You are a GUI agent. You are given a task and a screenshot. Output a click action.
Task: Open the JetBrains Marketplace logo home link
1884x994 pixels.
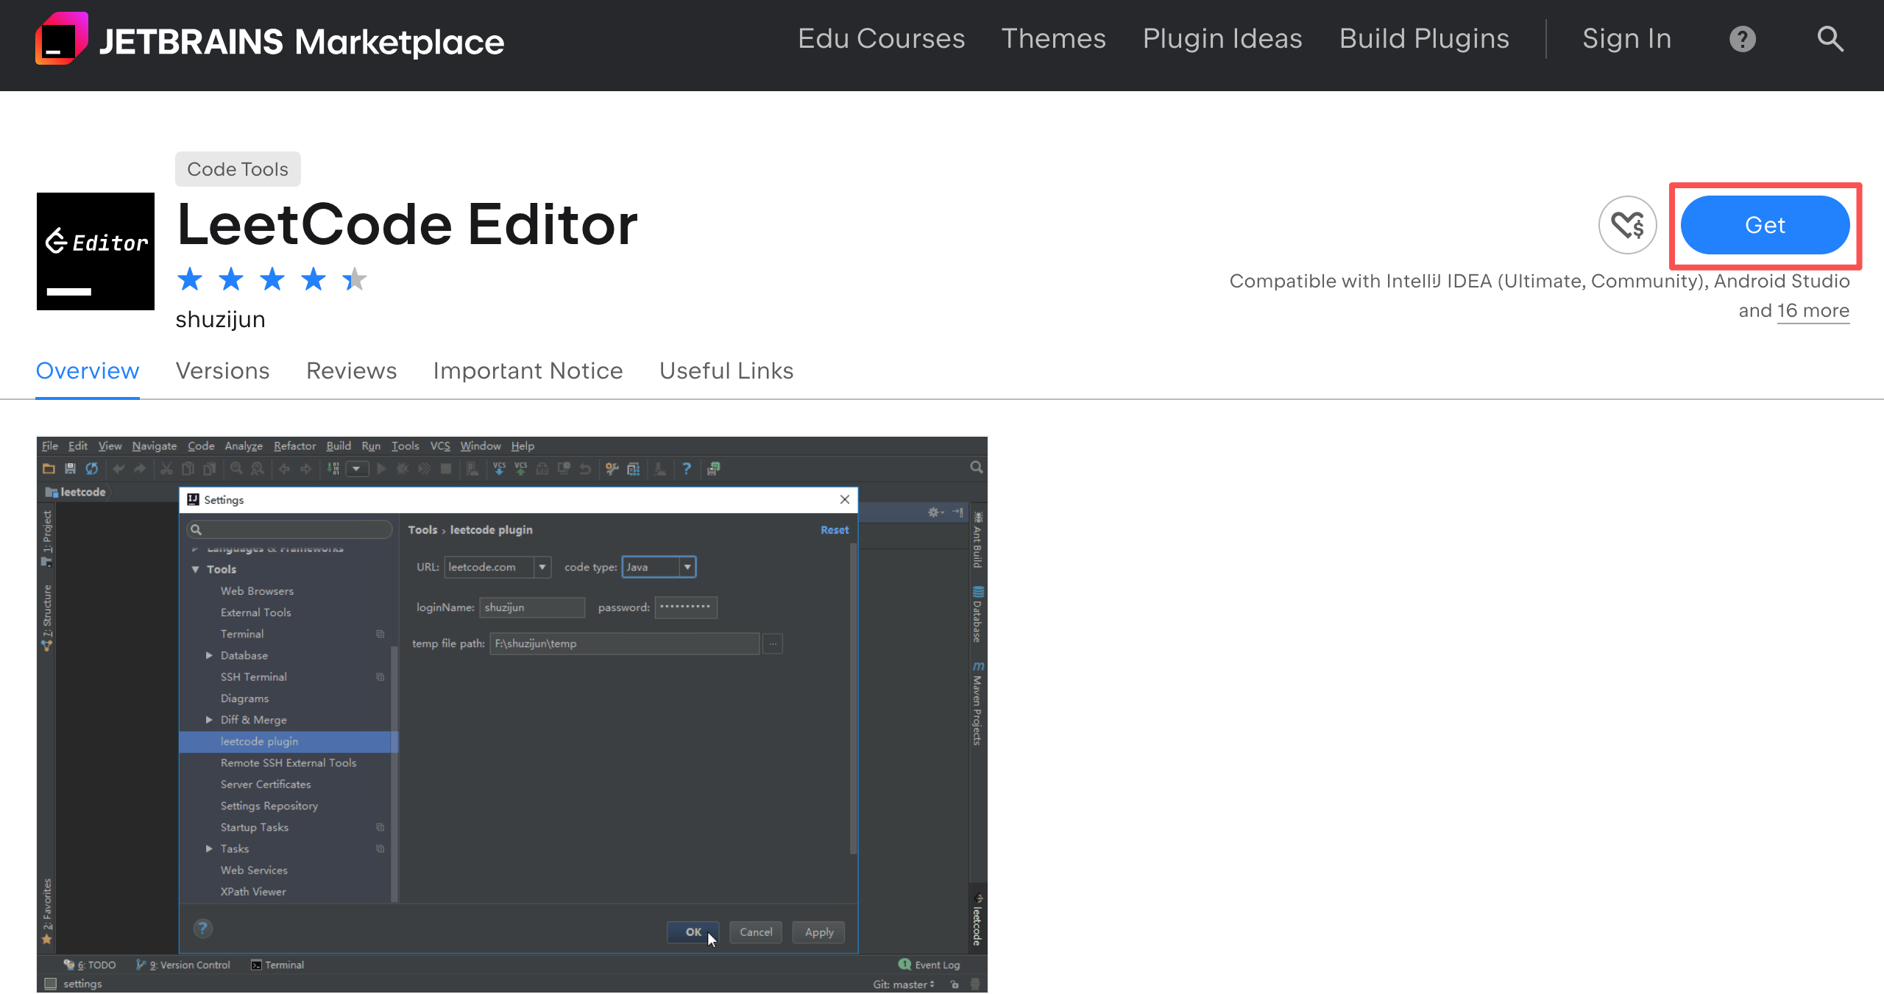269,40
